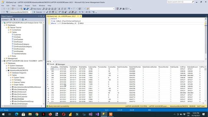Open File Explorer from the taskbar

[x=30, y=114]
